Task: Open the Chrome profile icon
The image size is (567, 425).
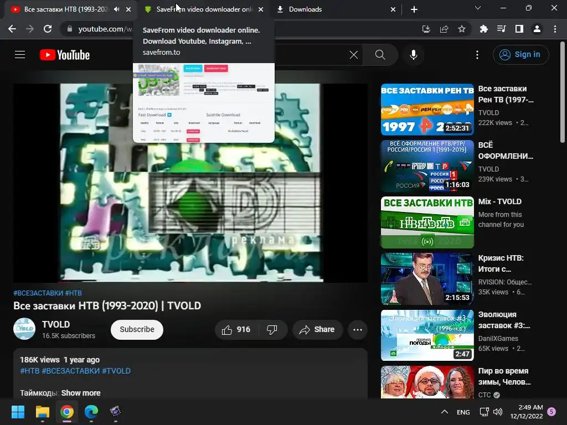Action: 537,29
